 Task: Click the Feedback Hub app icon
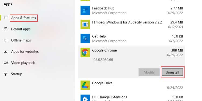coord(85,11)
